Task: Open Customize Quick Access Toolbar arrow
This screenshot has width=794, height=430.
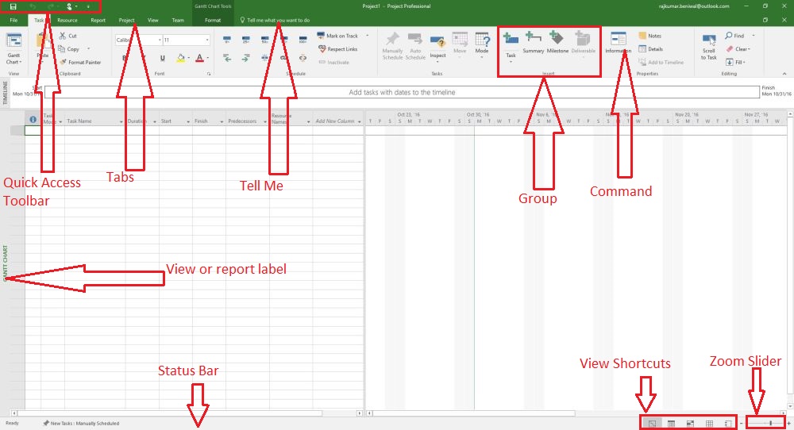Action: click(88, 6)
